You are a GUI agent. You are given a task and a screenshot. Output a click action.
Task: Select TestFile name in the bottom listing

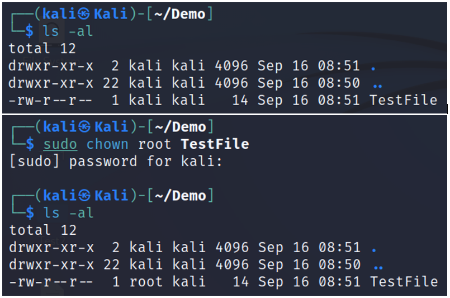pos(404,282)
